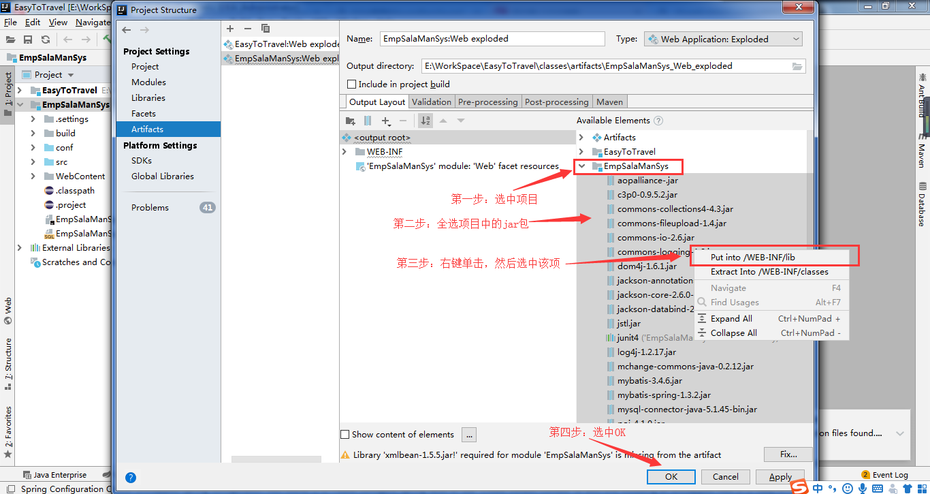Add a new artifact with the plus icon

[x=230, y=28]
